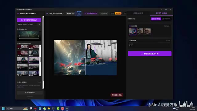The image size is (197, 111).
Task: Click the file icon before FXPV_sc000_CompC
Action: (x=47, y=13)
